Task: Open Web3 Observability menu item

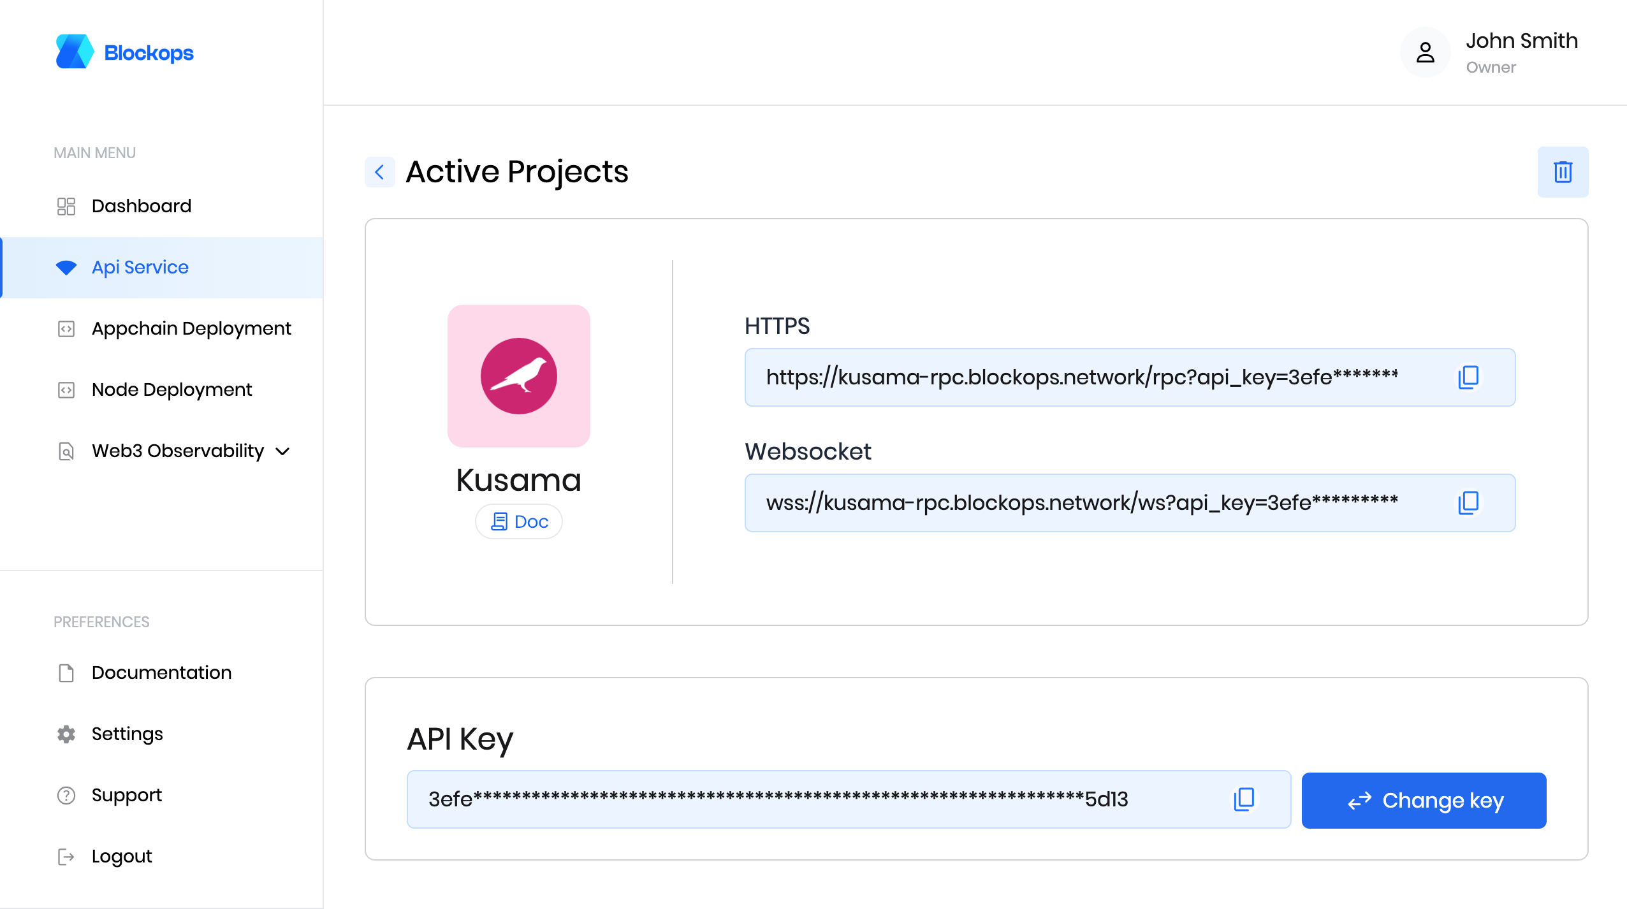Action: pos(162,451)
